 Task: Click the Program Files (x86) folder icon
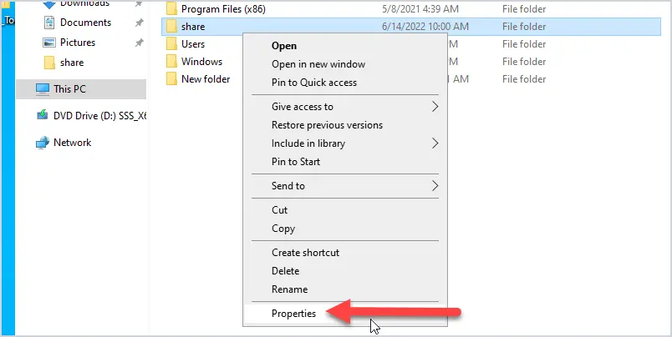[x=172, y=9]
